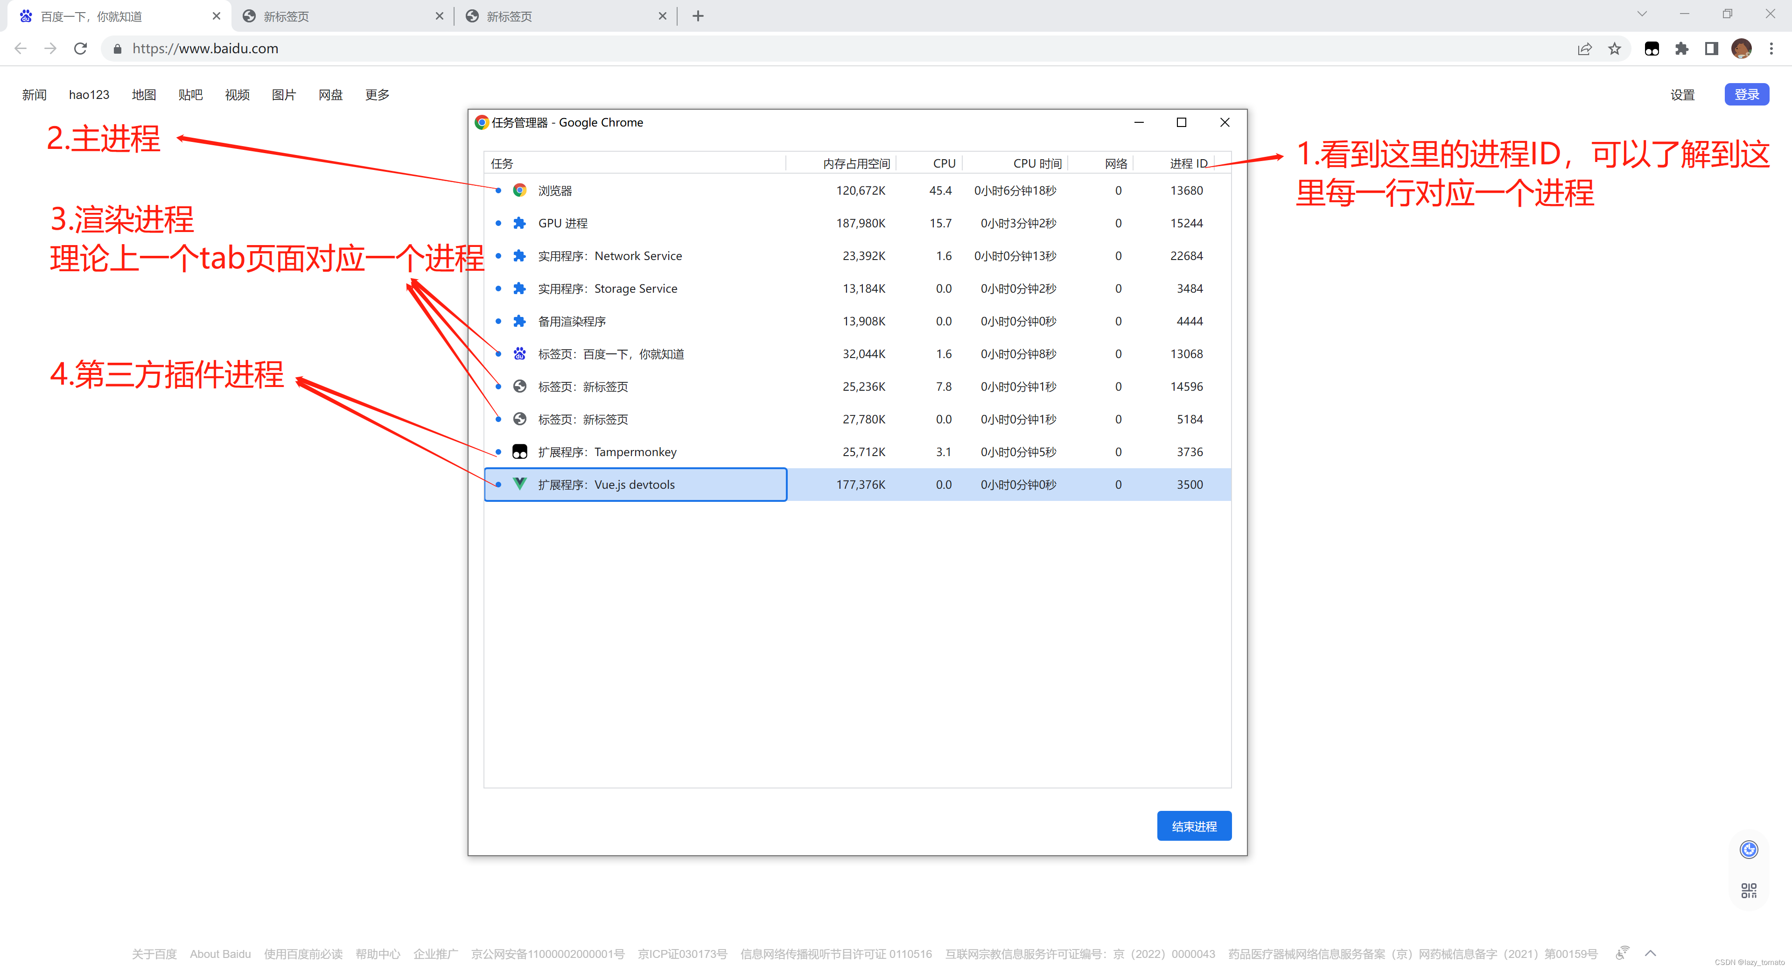Viewport: 1792px width, 971px height.
Task: Open the 图片 link
Action: [284, 95]
